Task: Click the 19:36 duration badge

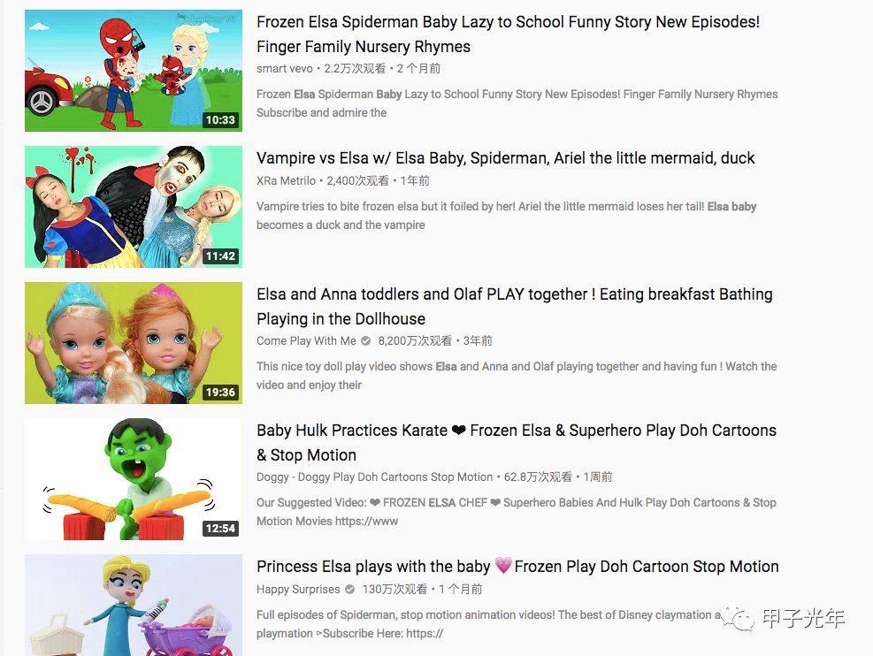Action: [220, 393]
